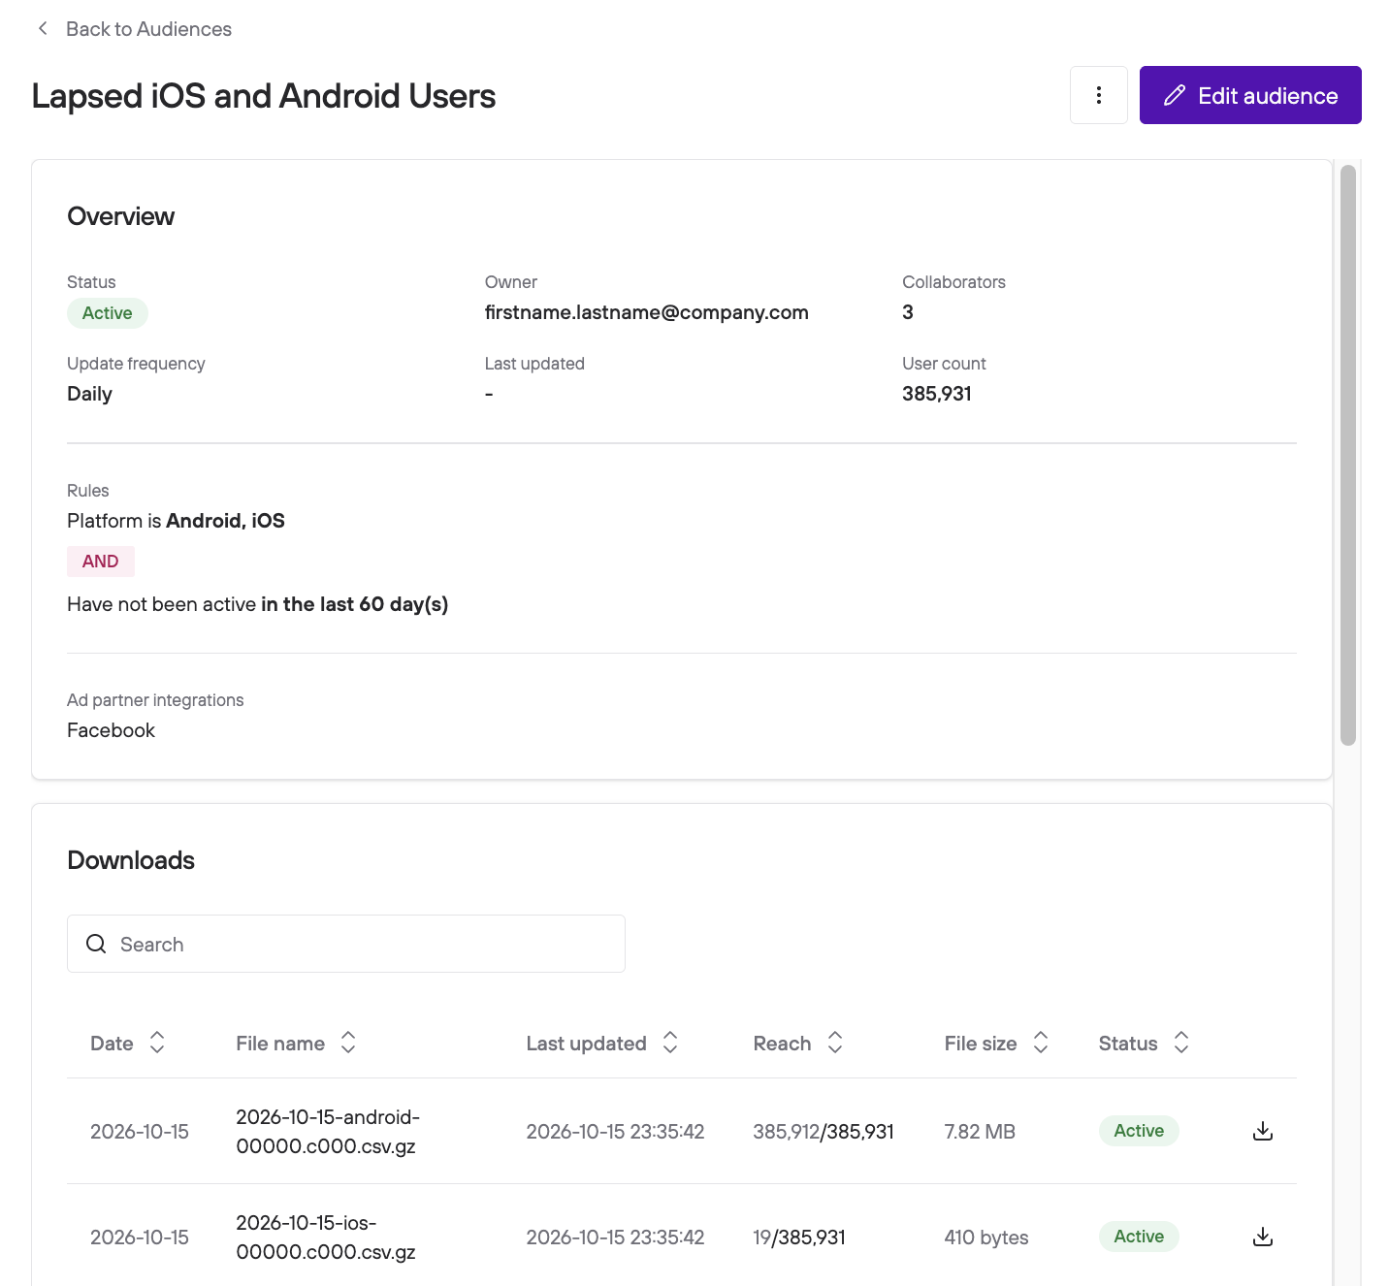Click the ios file name cell
This screenshot has width=1389, height=1286.
(x=326, y=1237)
